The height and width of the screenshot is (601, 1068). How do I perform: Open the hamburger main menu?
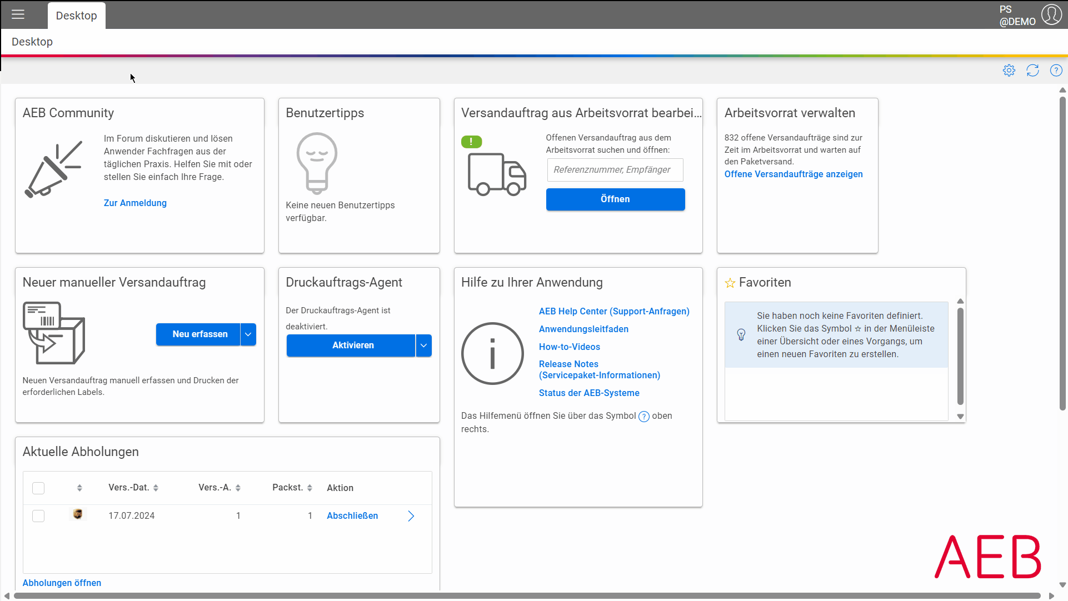18,14
